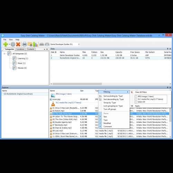
Task: Close the Categories panel
Action: (x=47, y=49)
